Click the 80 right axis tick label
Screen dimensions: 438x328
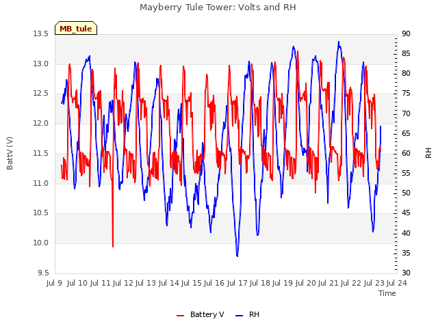pos(406,74)
